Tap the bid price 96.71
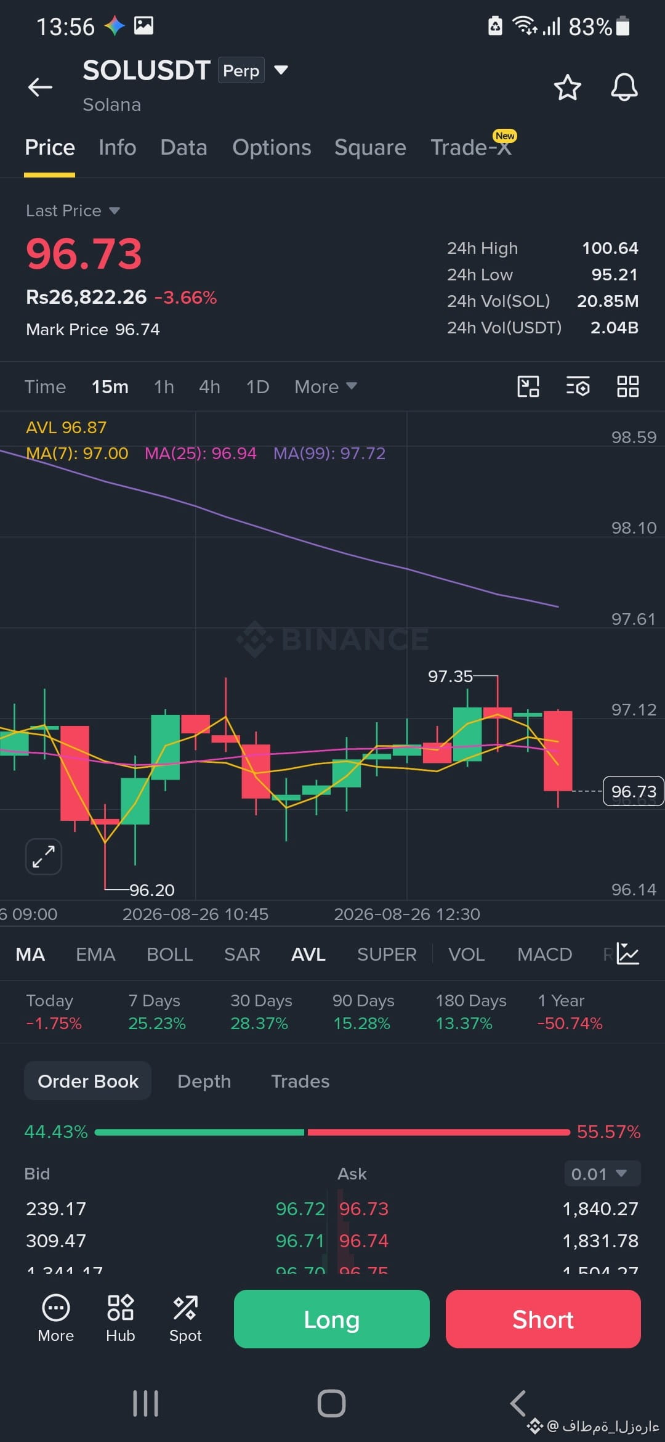665x1442 pixels. point(300,1240)
